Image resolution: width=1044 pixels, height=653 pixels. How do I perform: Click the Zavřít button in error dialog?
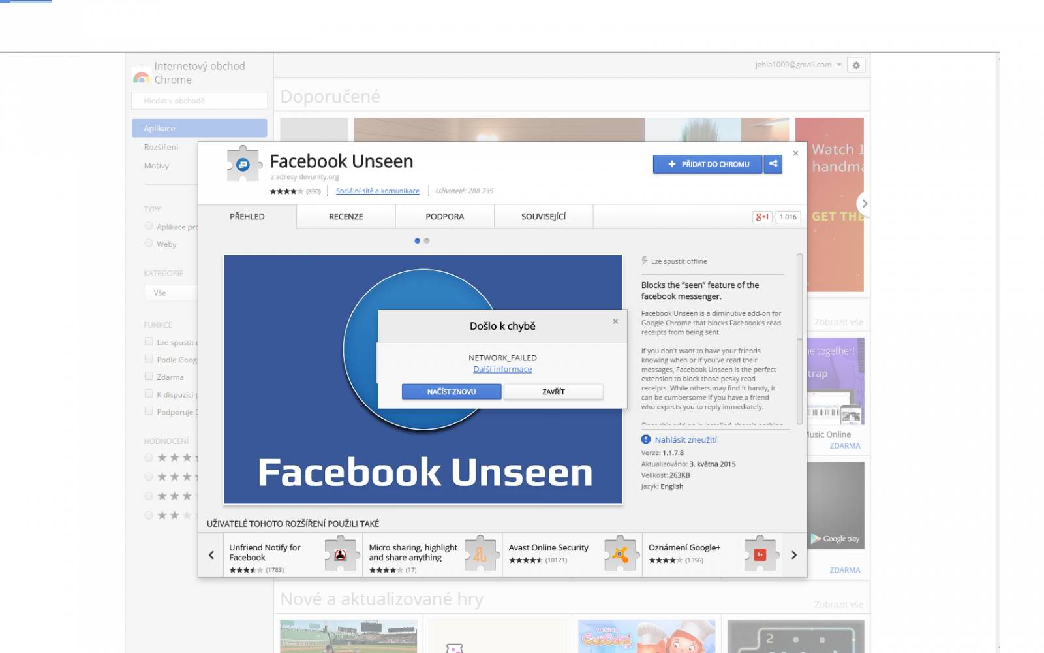tap(553, 392)
